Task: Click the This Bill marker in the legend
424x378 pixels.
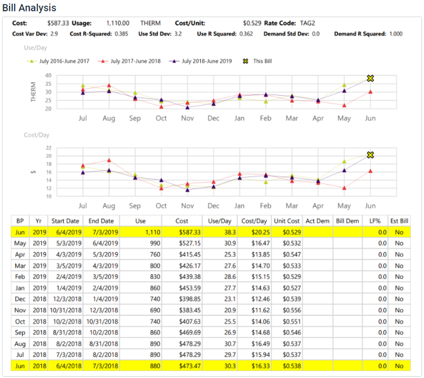Action: [246, 62]
